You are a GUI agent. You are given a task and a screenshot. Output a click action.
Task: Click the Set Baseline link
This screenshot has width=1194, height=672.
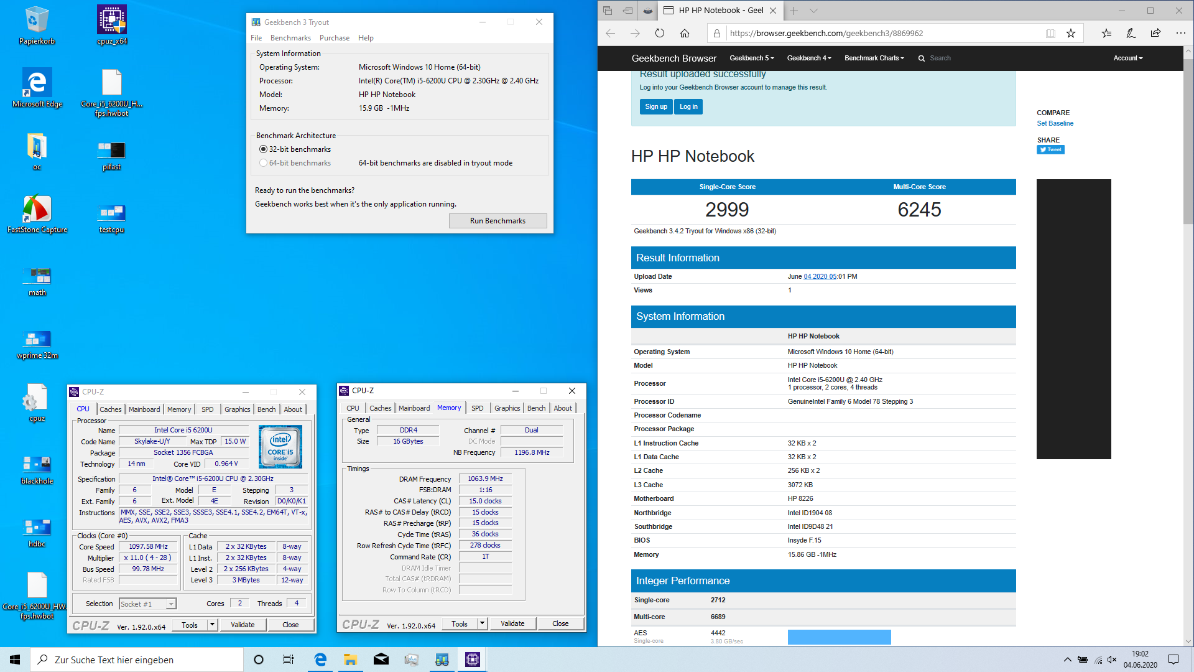(x=1055, y=123)
